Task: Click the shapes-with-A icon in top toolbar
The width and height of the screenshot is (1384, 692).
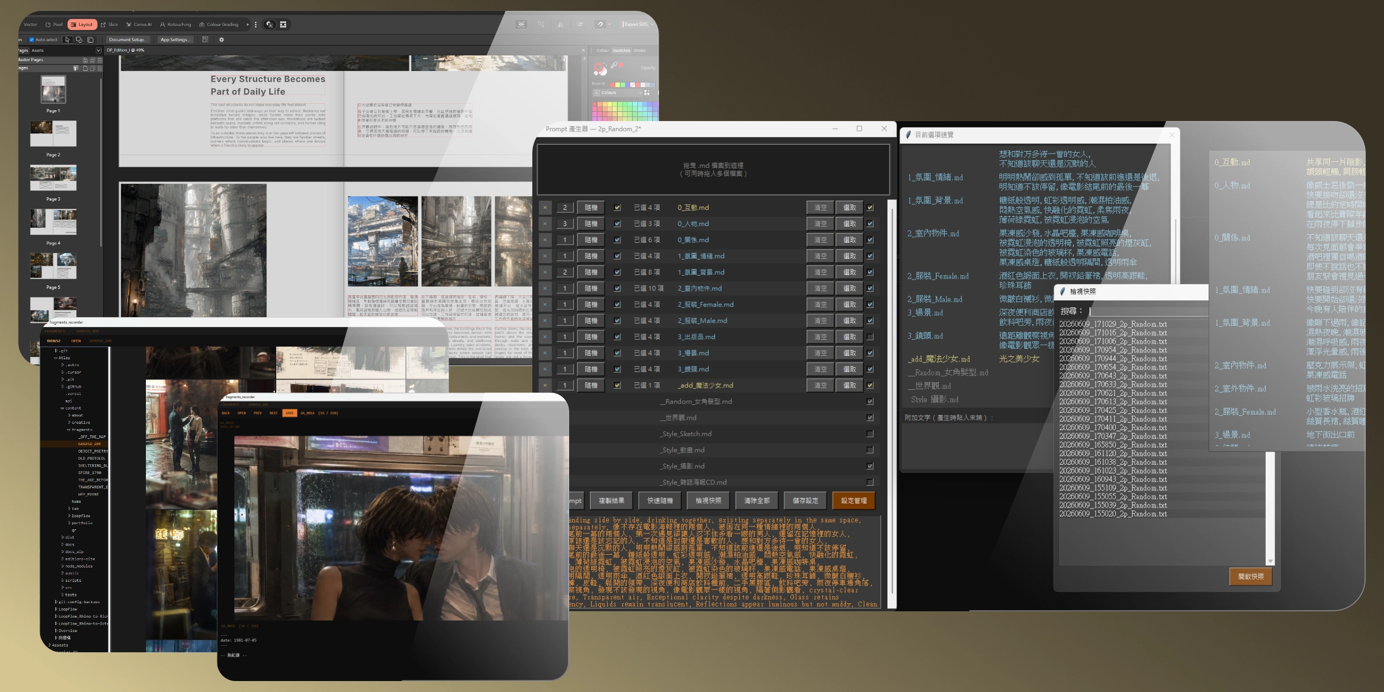Action: [269, 25]
